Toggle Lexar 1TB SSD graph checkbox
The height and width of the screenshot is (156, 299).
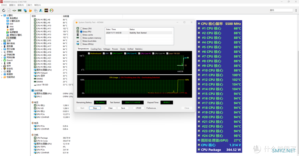click(167, 53)
